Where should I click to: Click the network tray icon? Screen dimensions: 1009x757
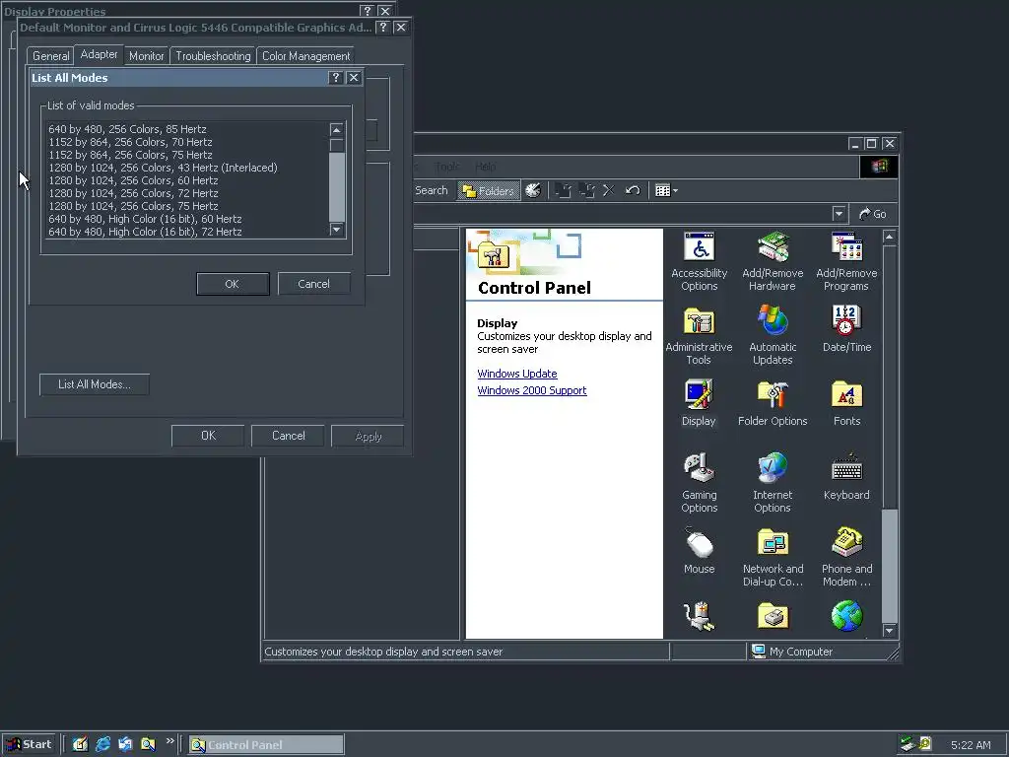[908, 744]
